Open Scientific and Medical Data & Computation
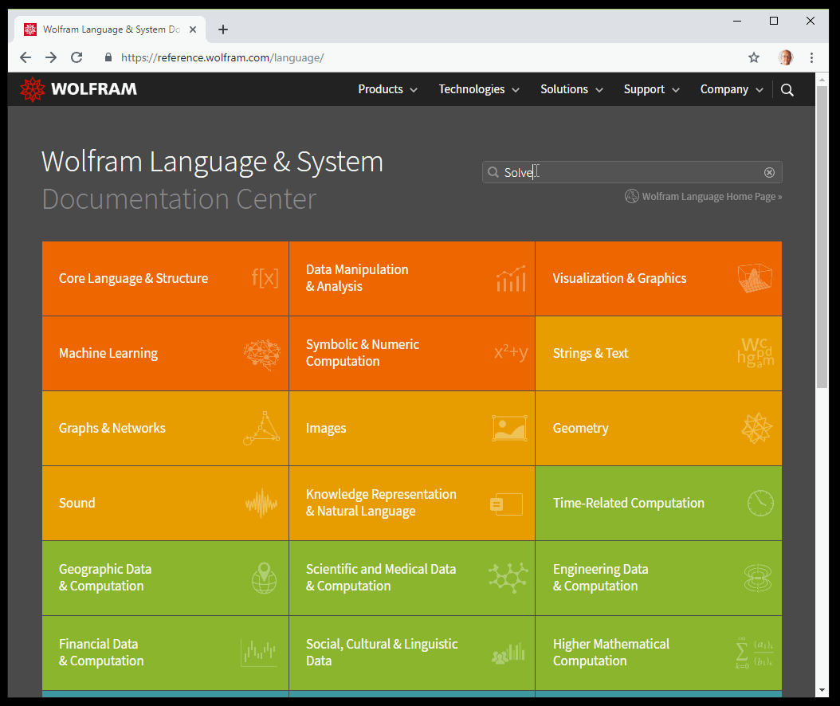Image resolution: width=840 pixels, height=706 pixels. [x=412, y=578]
